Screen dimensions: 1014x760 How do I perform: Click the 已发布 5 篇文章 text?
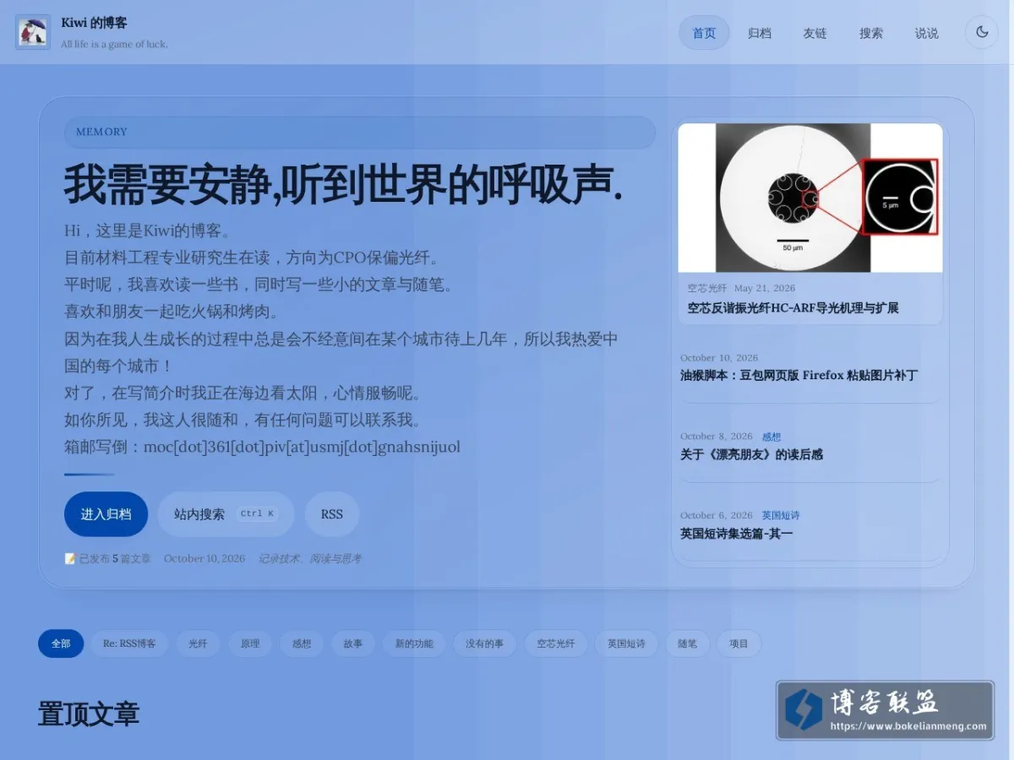pyautogui.click(x=107, y=558)
